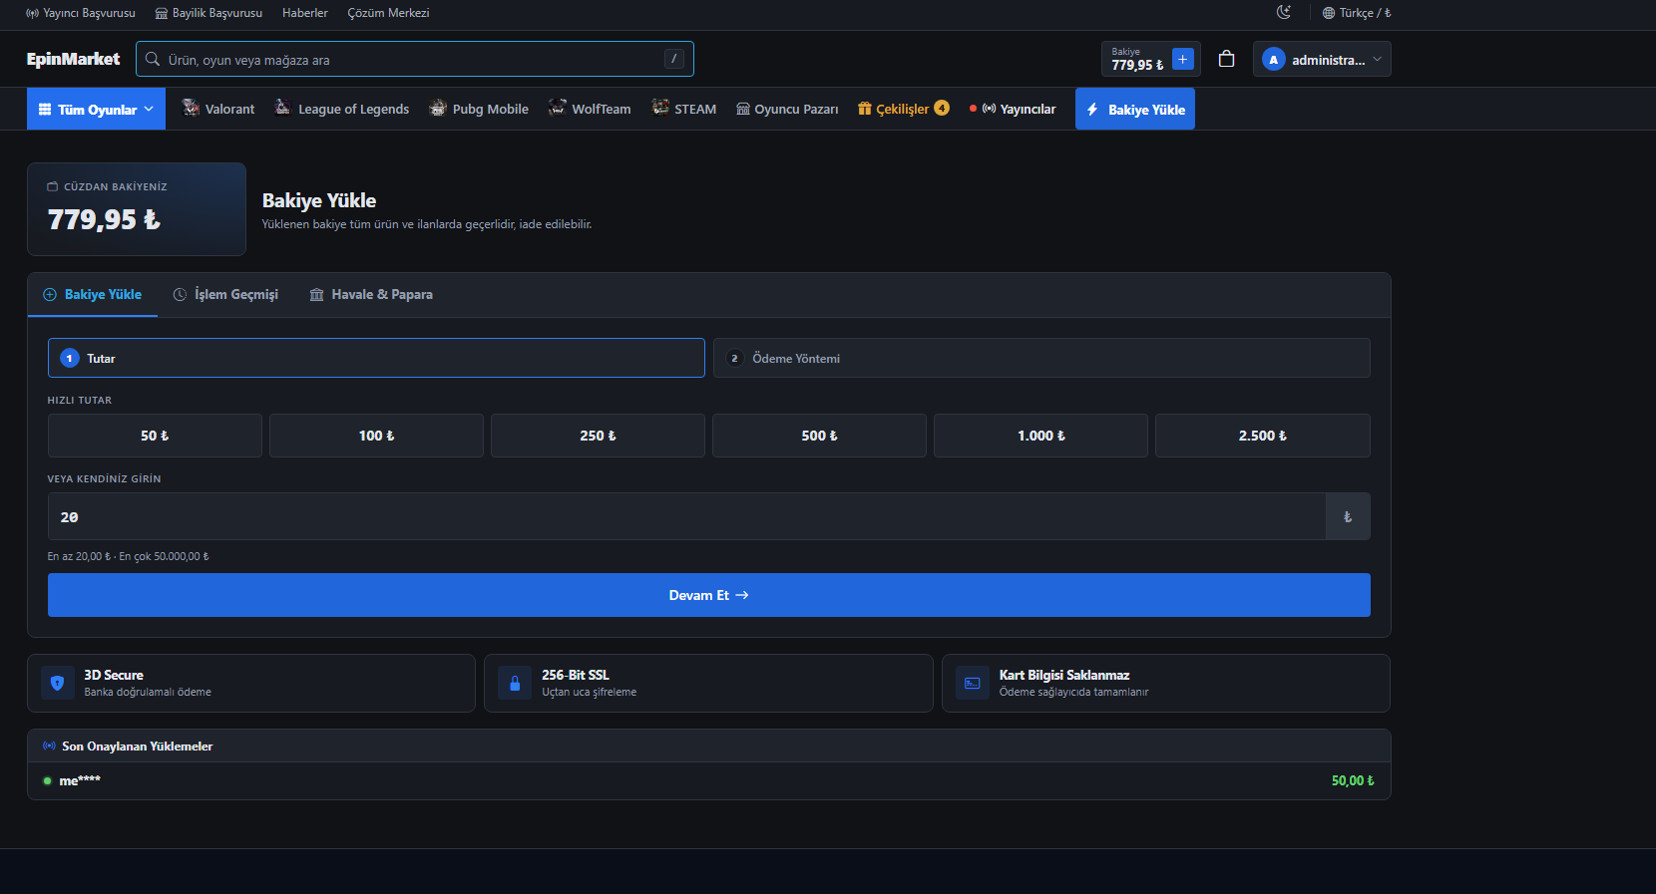Open Türkçe language currency selector
This screenshot has height=894, width=1656.
pos(1357,13)
